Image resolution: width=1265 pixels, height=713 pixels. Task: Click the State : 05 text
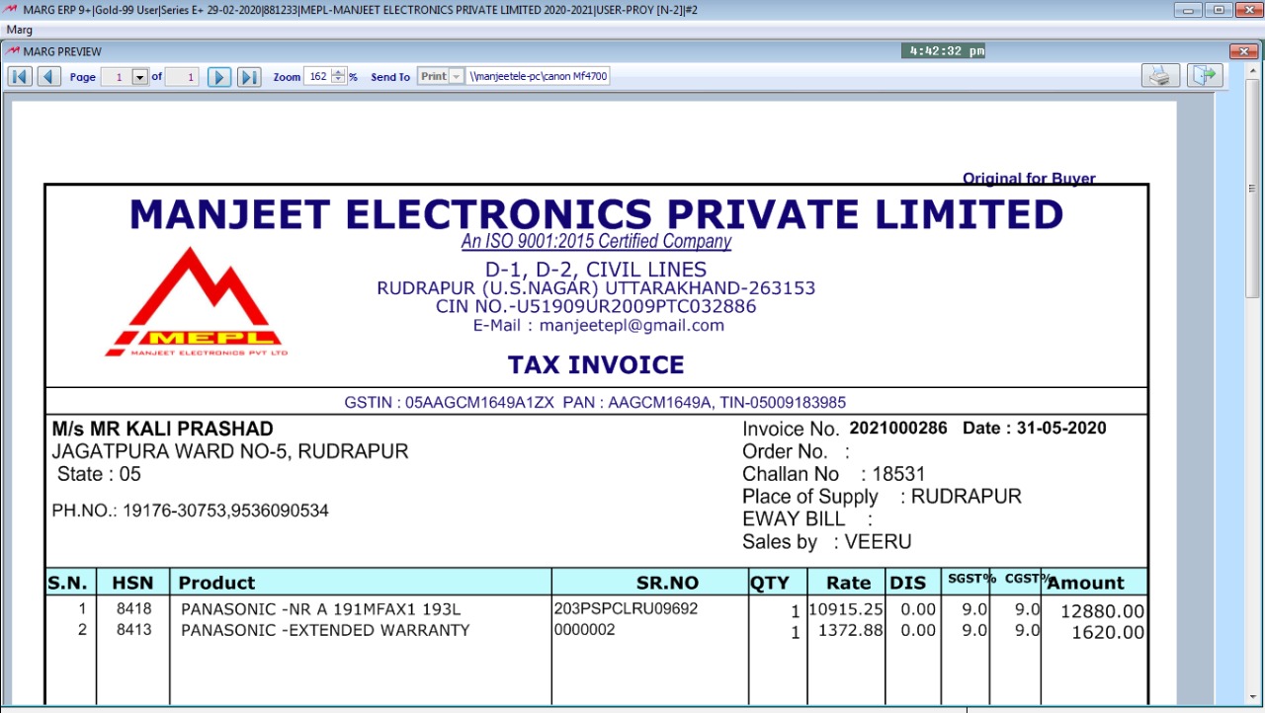(99, 474)
